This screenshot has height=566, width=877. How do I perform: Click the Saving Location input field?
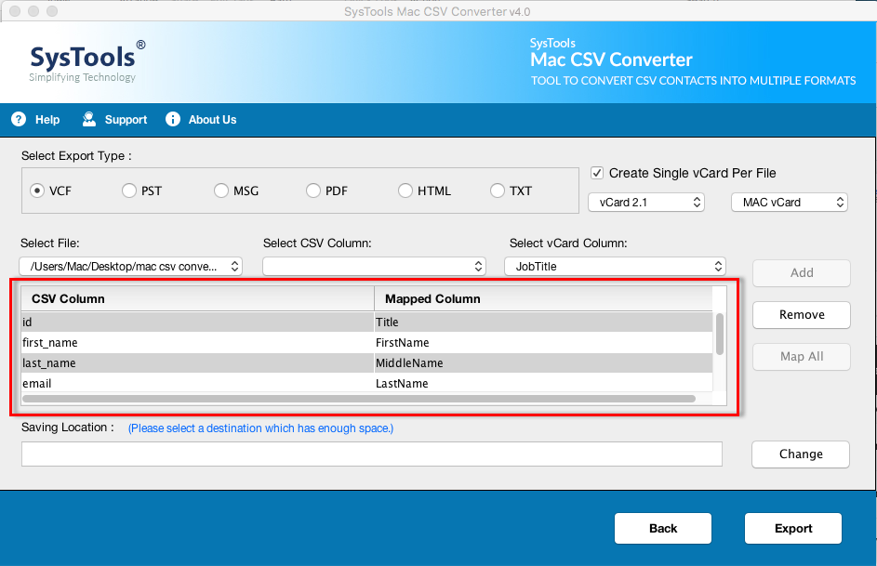pos(372,454)
